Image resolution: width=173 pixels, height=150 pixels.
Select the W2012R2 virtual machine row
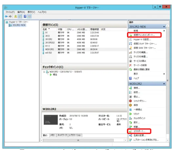[x=85, y=49]
